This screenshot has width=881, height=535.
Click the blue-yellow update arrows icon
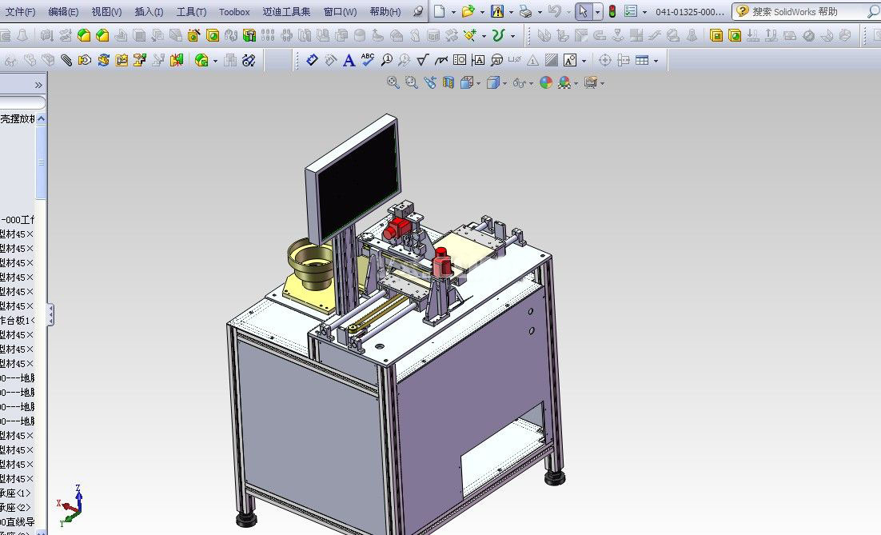pyautogui.click(x=103, y=60)
